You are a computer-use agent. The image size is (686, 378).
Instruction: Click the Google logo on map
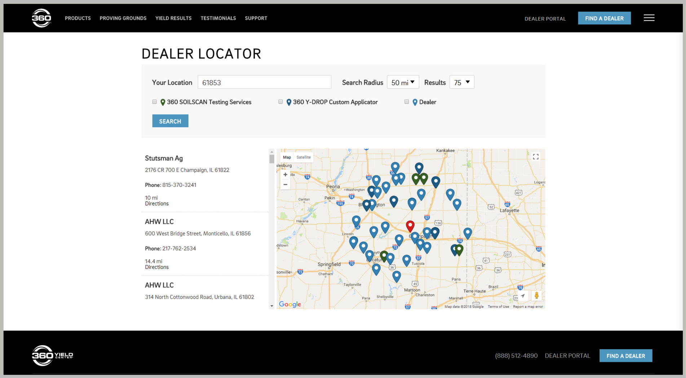coord(290,304)
